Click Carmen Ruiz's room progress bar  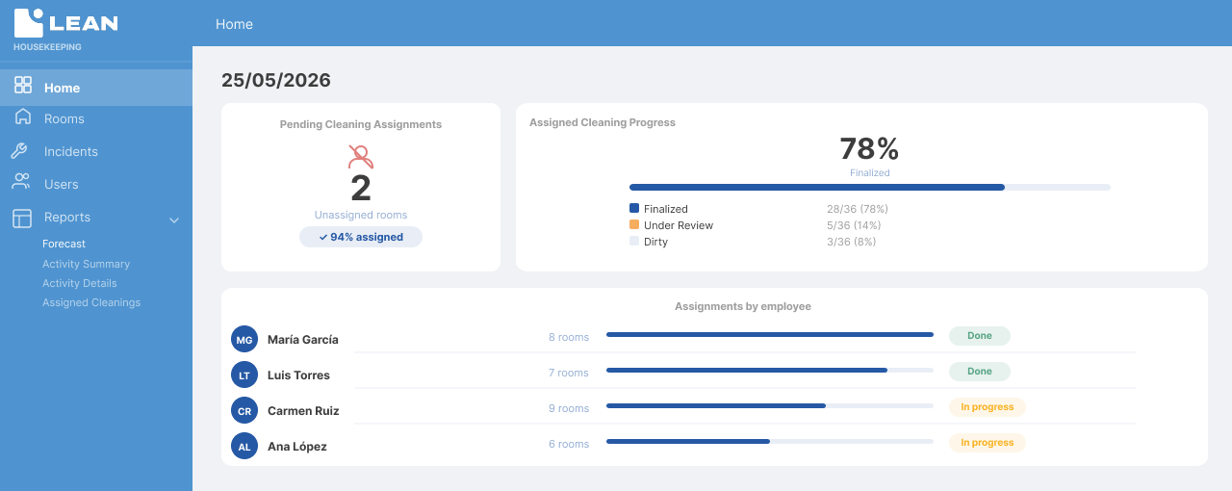tap(770, 406)
